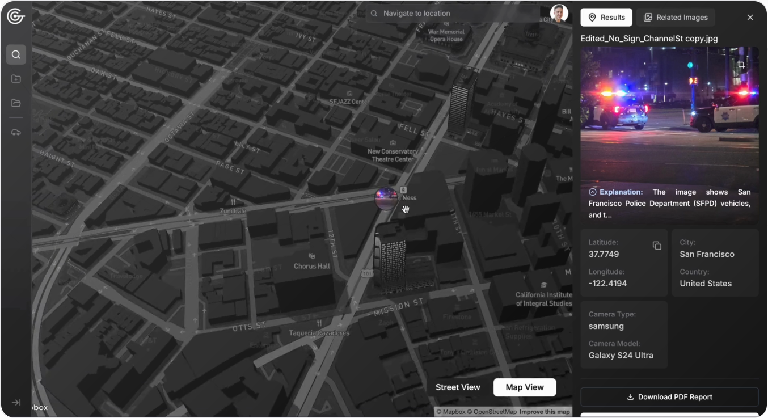
Task: Click the app logo in the top-left corner
Action: (x=16, y=16)
